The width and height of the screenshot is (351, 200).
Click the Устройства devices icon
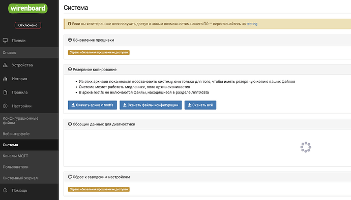pos(5,65)
